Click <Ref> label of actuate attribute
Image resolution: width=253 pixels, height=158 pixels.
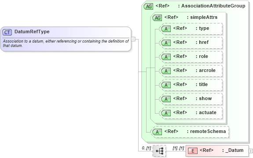coord(180,112)
